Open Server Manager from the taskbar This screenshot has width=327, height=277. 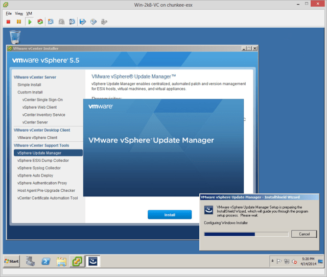click(30, 261)
